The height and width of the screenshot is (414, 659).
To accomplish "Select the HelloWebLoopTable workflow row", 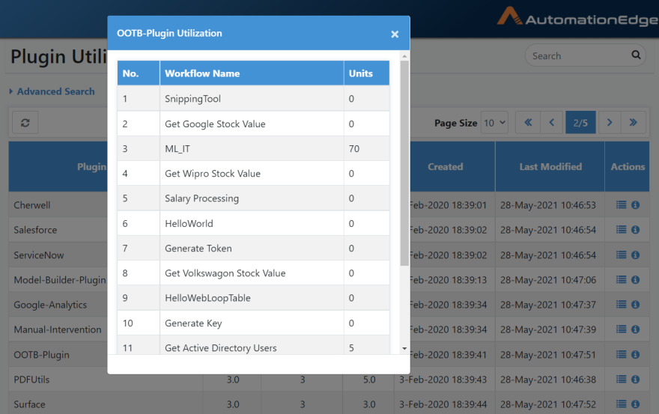I will 253,297.
